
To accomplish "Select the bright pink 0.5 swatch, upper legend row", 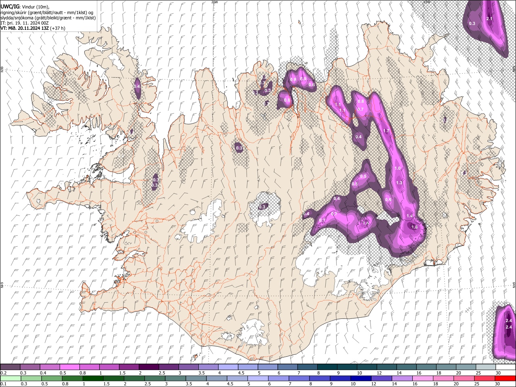I will [69, 367].
